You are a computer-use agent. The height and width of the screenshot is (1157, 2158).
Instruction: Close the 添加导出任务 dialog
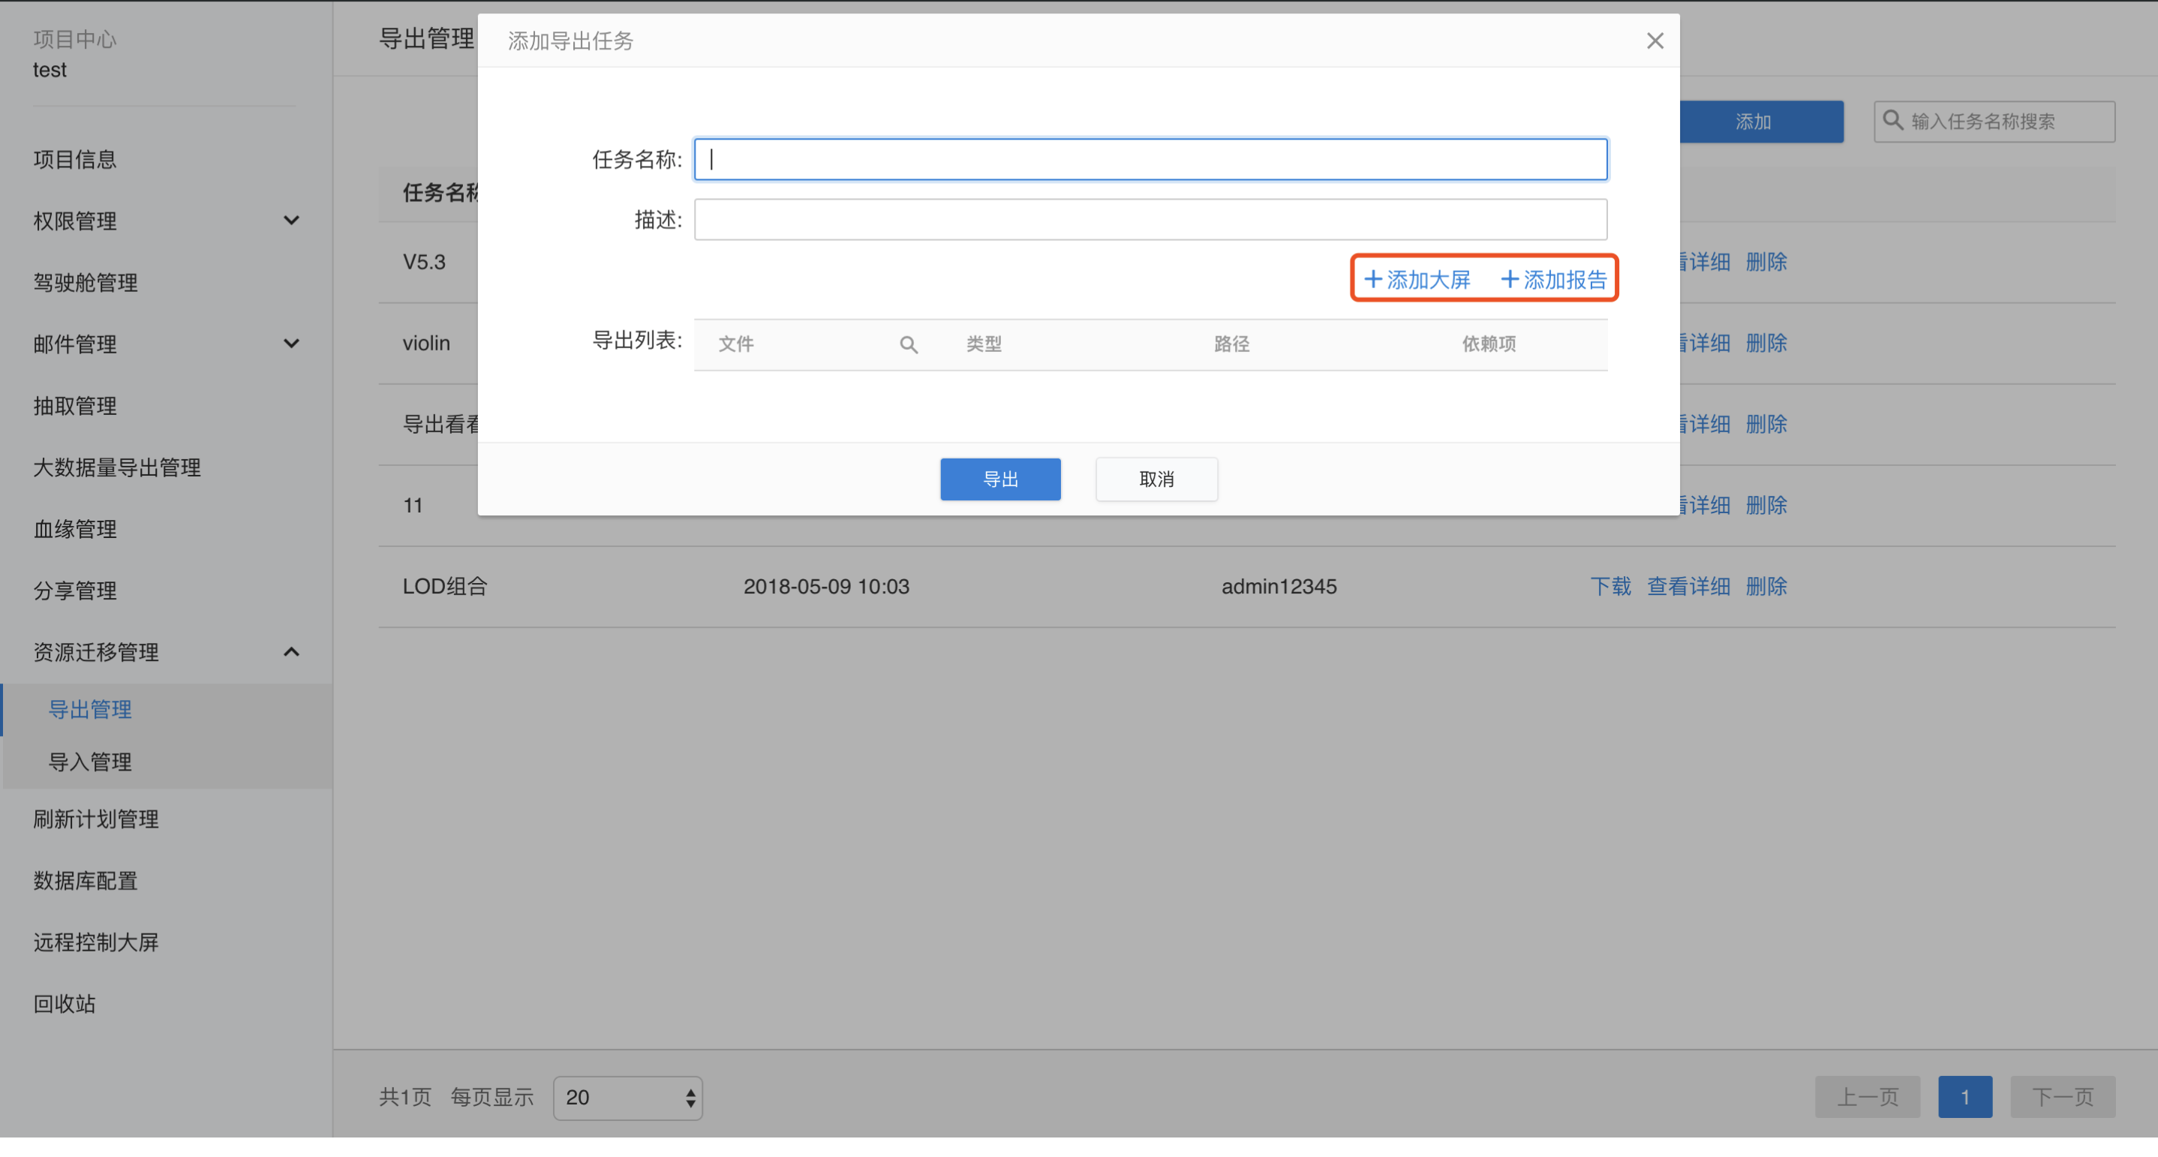tap(1655, 41)
